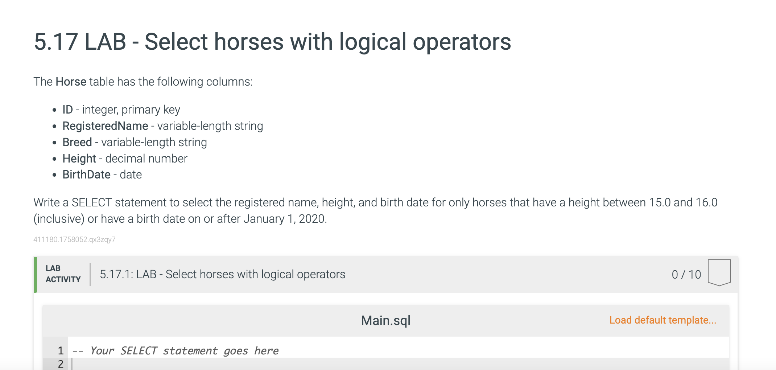The width and height of the screenshot is (776, 370).
Task: Click the 5.17.1 lab activity title bar
Action: [223, 274]
